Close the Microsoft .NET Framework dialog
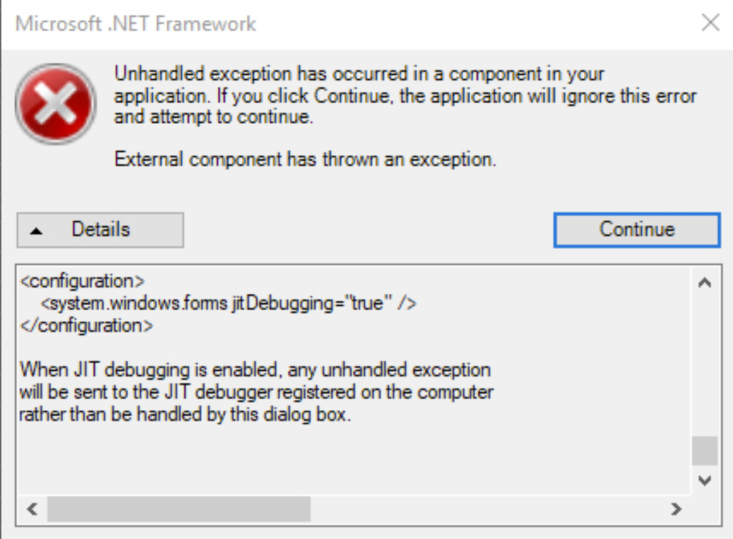 (710, 23)
